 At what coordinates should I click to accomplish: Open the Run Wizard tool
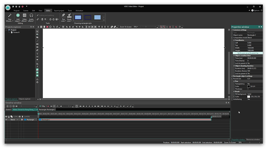tap(9, 18)
